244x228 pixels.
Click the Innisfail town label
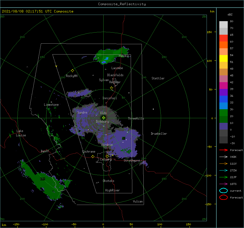coord(110,98)
